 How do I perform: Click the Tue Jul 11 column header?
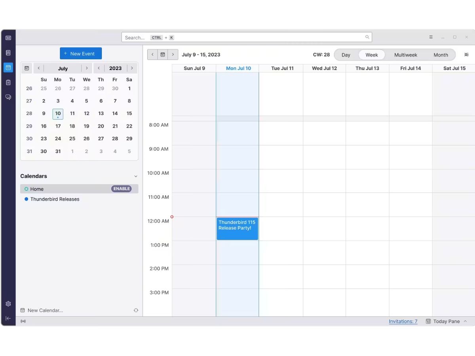282,68
